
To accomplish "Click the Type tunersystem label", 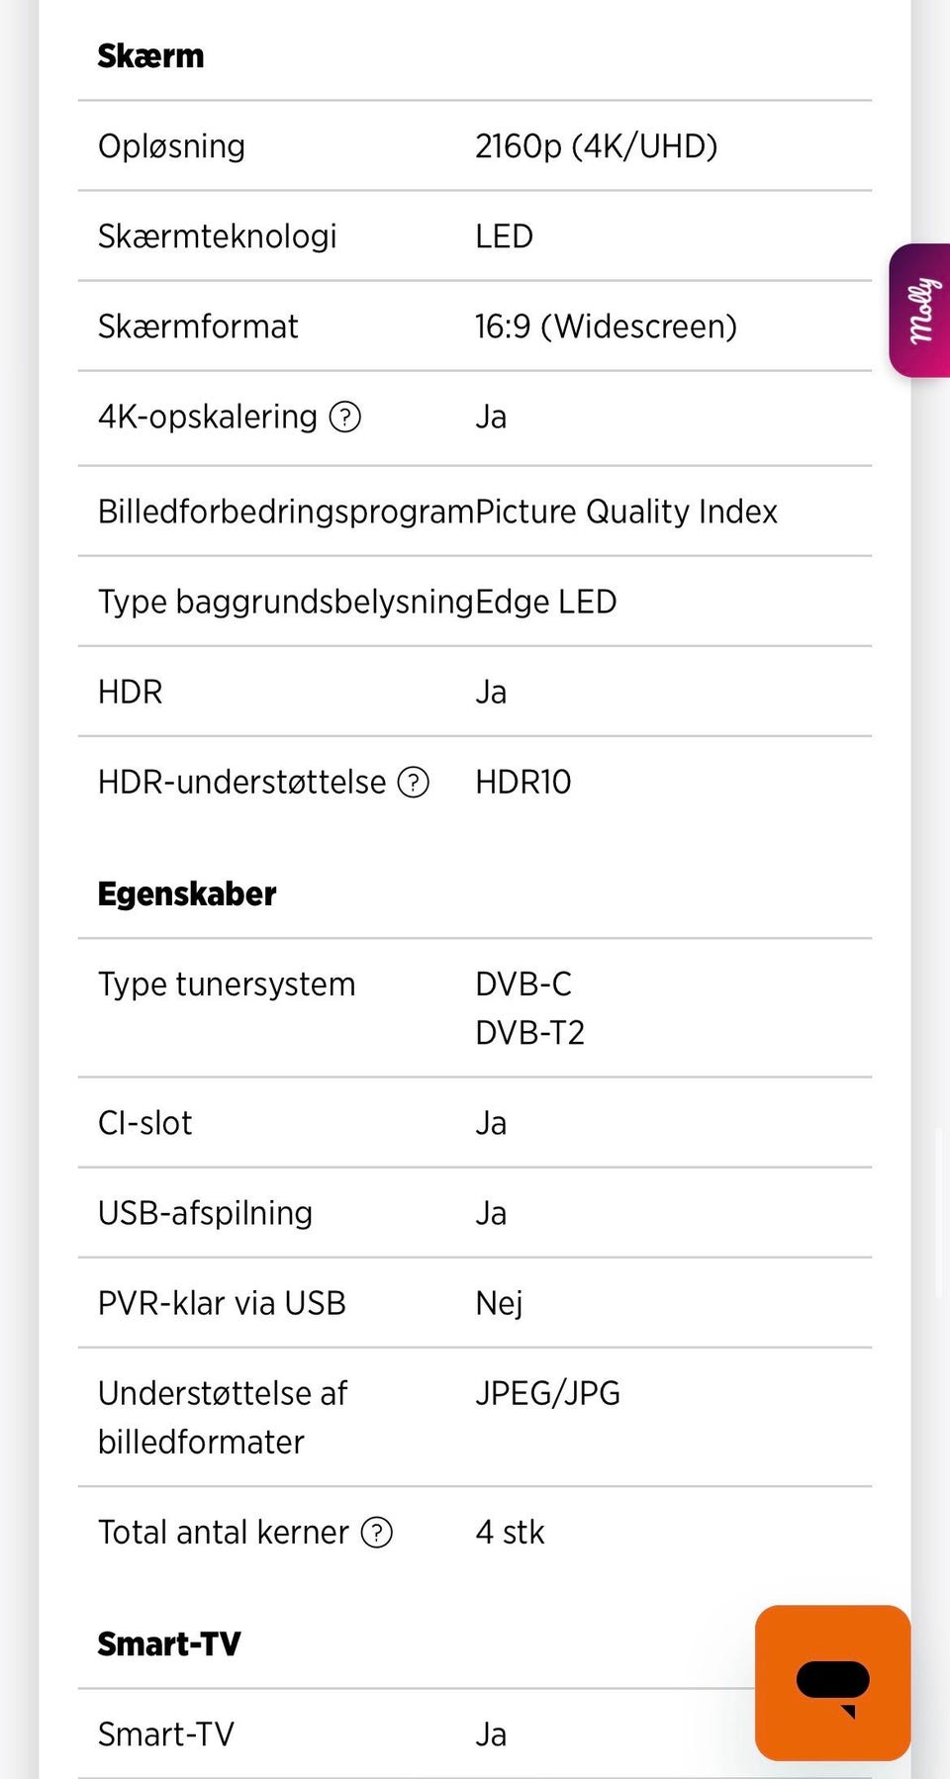I will coord(227,984).
